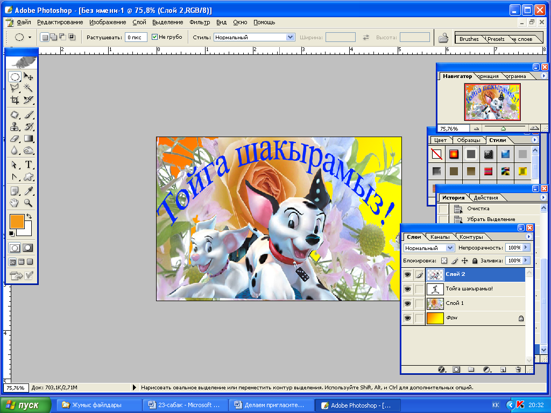
Task: Select the Move tool
Action: [x=29, y=76]
